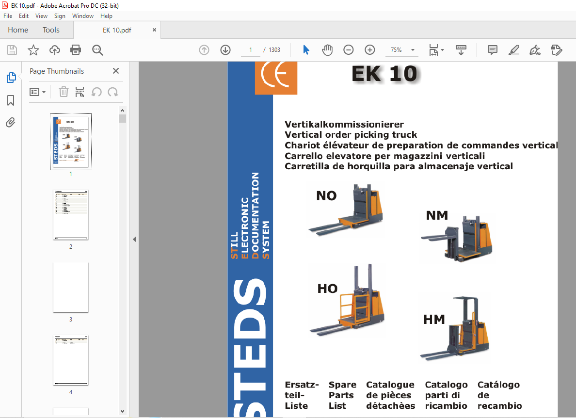Image resolution: width=576 pixels, height=418 pixels.
Task: Close the EK 10.pdf tab
Action: (x=154, y=30)
